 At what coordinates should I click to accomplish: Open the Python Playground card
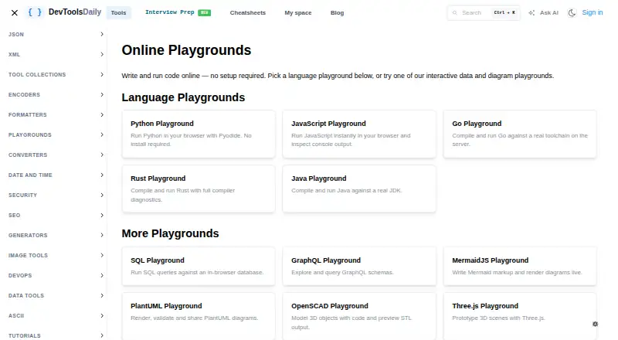click(199, 134)
